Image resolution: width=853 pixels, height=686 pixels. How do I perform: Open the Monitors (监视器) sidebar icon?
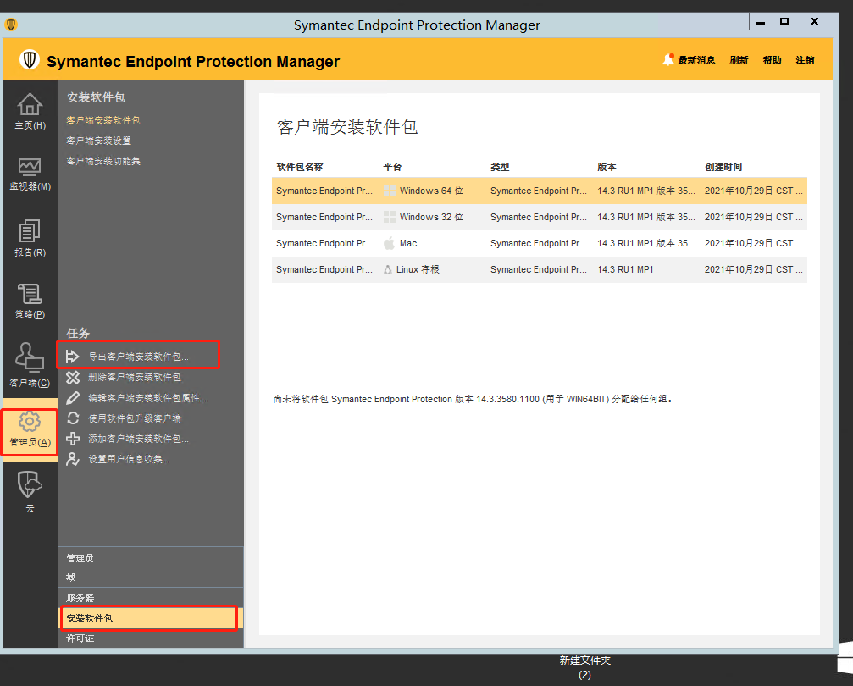(x=30, y=166)
